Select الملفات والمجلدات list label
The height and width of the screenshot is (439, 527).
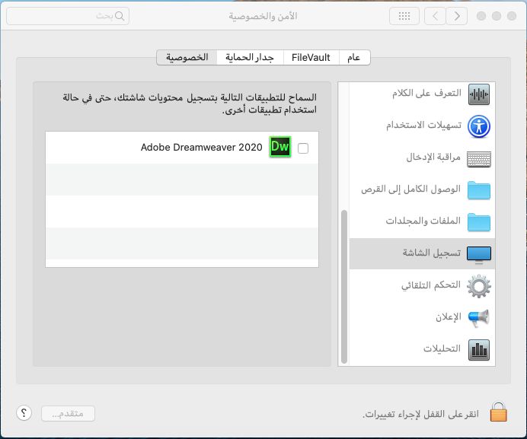pos(423,221)
